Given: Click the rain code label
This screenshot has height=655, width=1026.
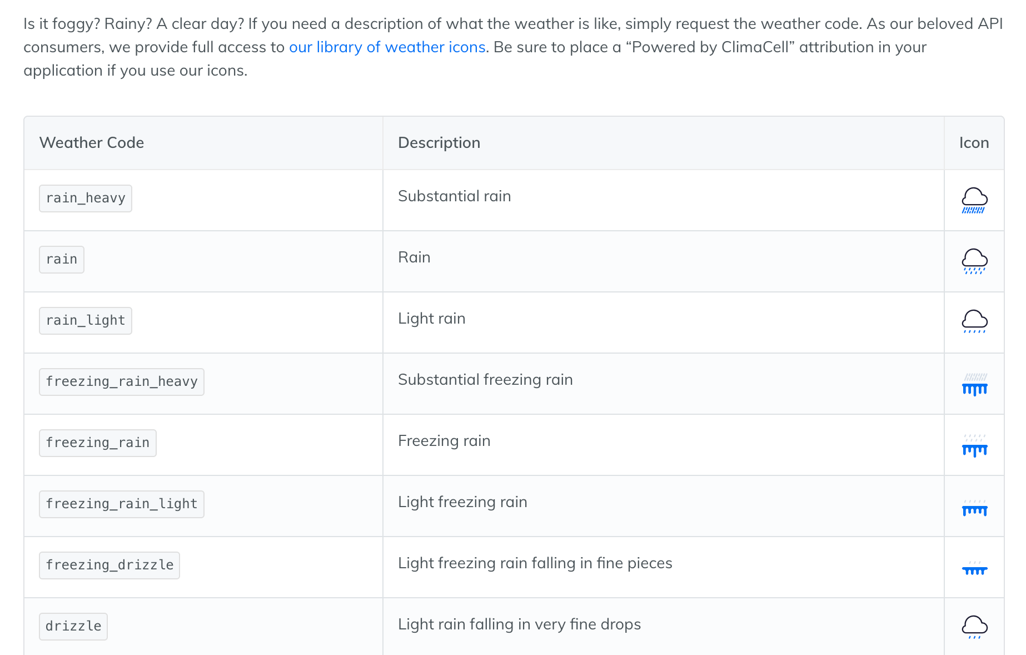Looking at the screenshot, I should tap(62, 260).
